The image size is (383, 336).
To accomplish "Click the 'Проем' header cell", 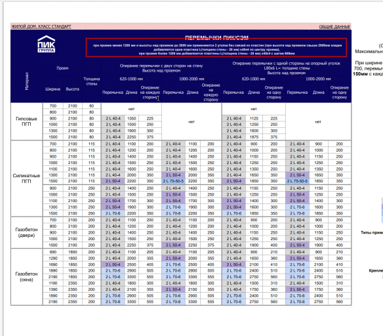I will [x=62, y=68].
